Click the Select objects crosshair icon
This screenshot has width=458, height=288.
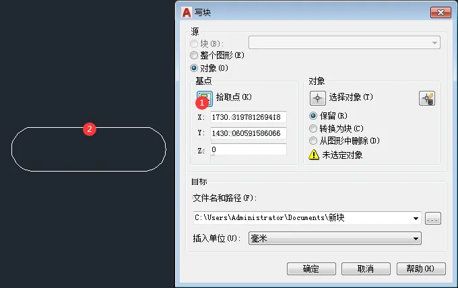pyautogui.click(x=317, y=98)
